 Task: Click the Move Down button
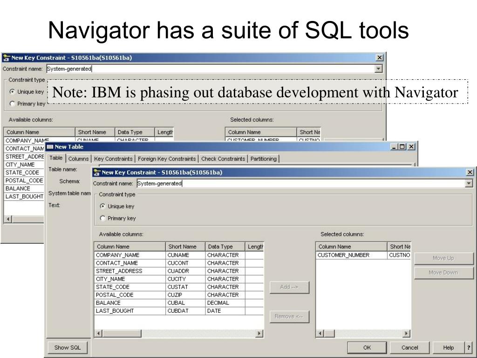[x=443, y=272]
